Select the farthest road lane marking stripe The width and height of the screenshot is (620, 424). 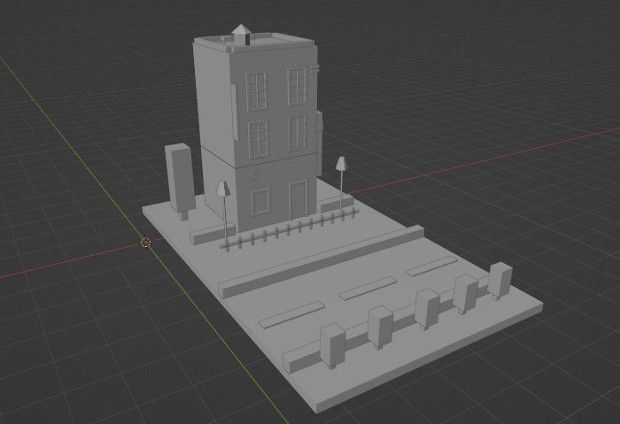pyautogui.click(x=431, y=266)
